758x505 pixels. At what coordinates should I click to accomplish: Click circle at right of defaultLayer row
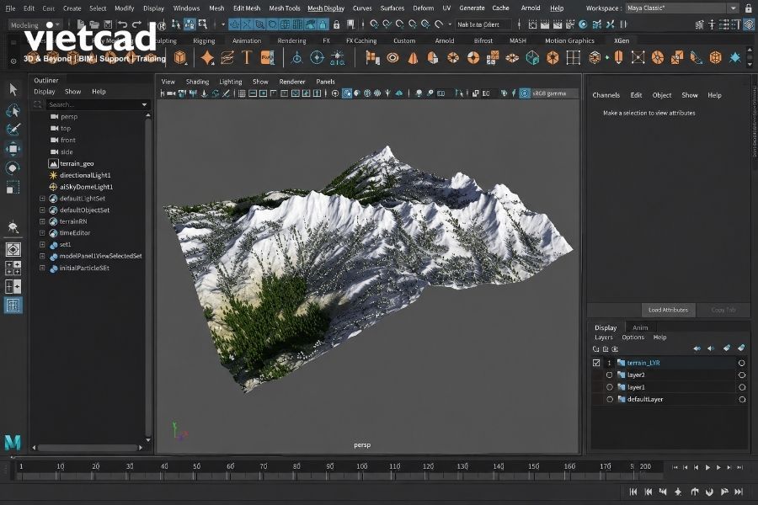742,399
